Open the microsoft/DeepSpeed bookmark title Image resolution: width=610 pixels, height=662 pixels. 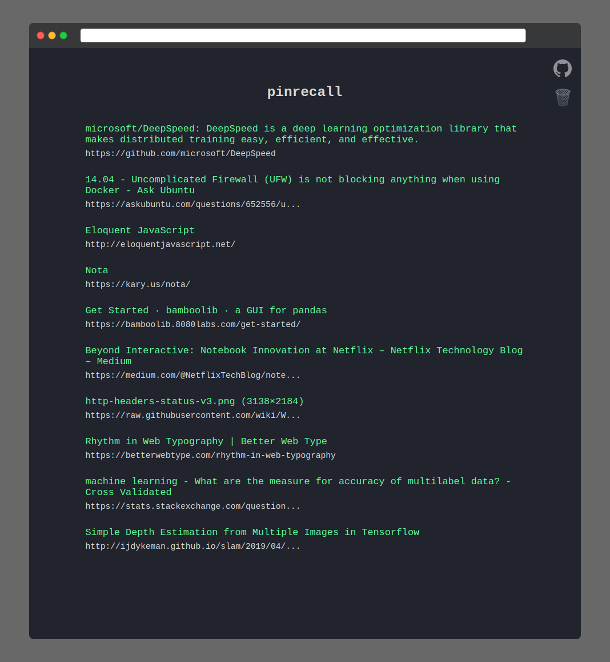coord(301,134)
